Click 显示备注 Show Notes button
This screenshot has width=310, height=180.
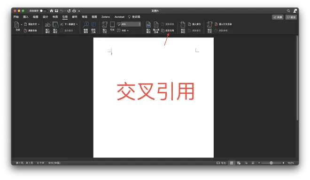coord(67,30)
